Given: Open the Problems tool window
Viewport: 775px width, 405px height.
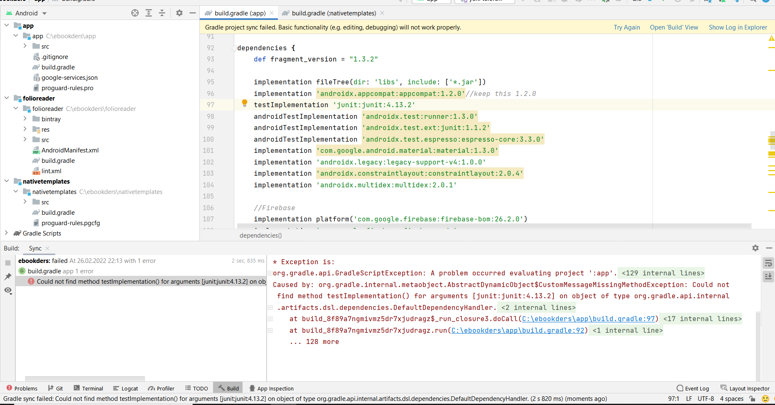Looking at the screenshot, I should pos(22,388).
